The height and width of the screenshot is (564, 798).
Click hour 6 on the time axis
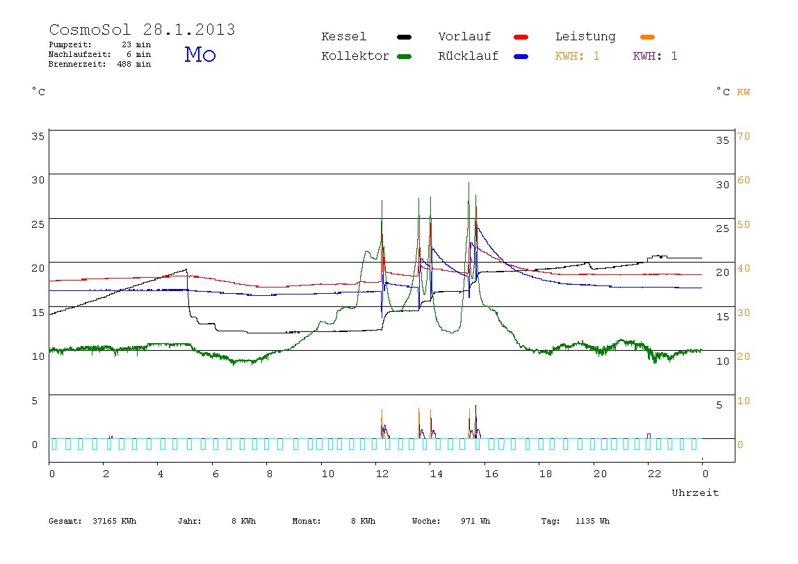tap(215, 474)
